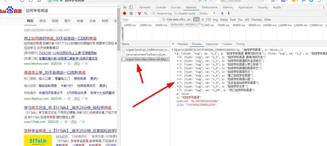Screen dimensions: 327x146
Task: Filter requests by Manifest type
Action: 256,20
